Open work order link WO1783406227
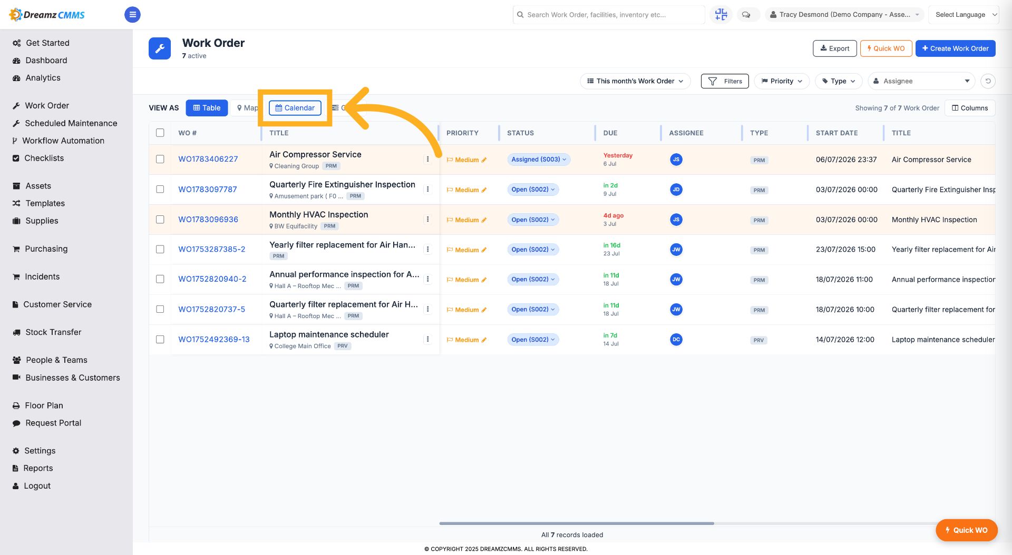This screenshot has height=555, width=1012. pyautogui.click(x=208, y=159)
